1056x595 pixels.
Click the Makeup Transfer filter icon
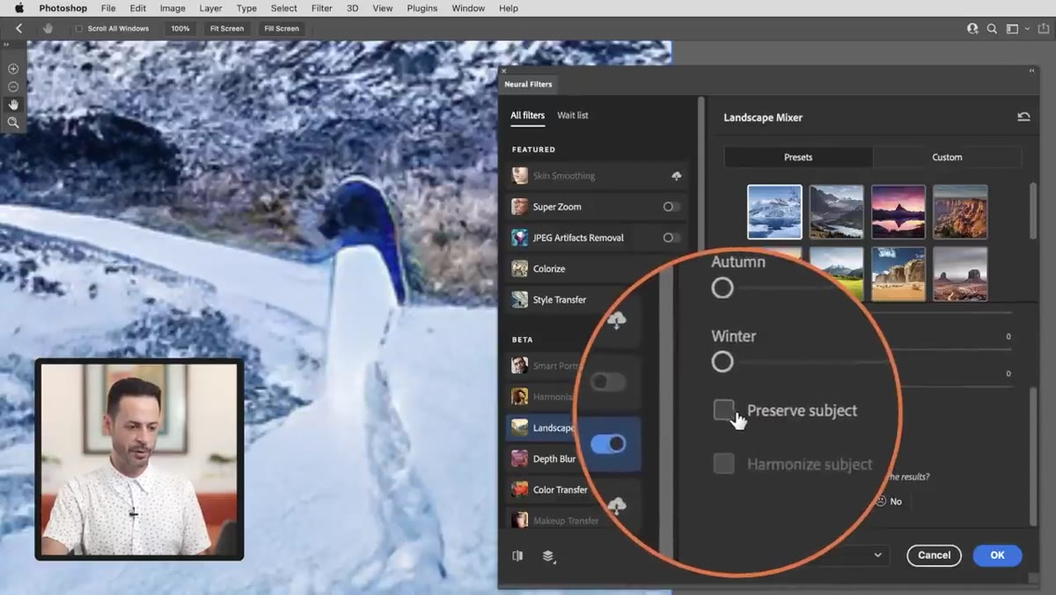pos(520,520)
